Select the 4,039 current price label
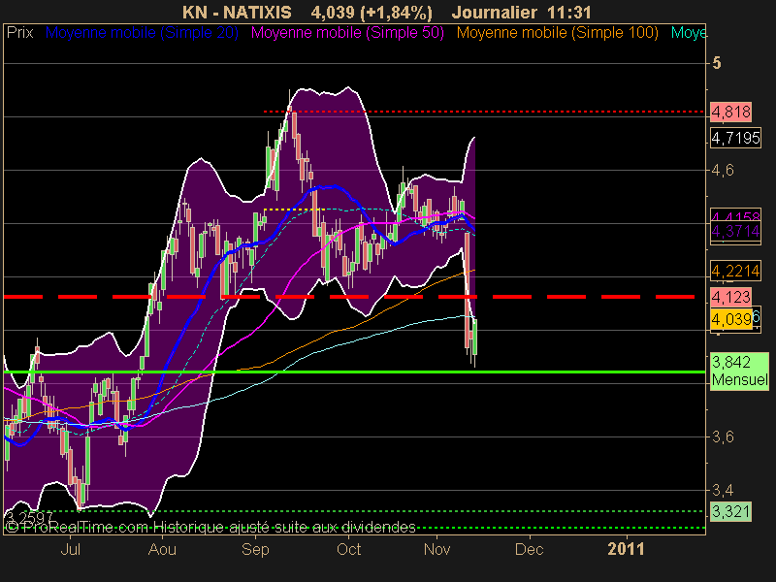 click(731, 319)
